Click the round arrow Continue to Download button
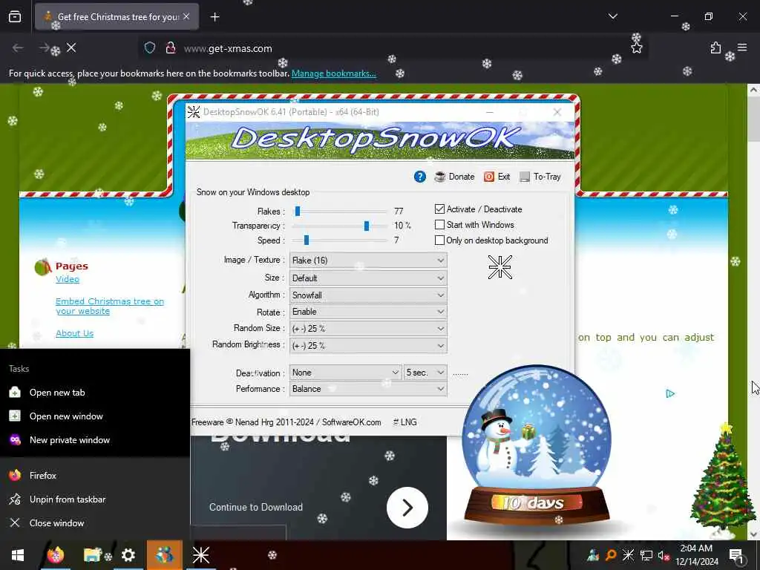Viewport: 760px width, 570px height. pos(407,508)
